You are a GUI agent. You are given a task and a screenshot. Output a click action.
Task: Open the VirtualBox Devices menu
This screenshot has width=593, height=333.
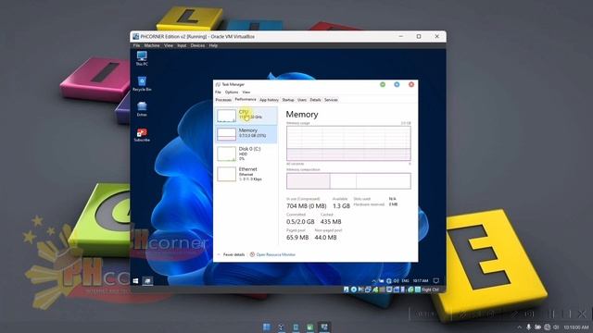pos(197,45)
